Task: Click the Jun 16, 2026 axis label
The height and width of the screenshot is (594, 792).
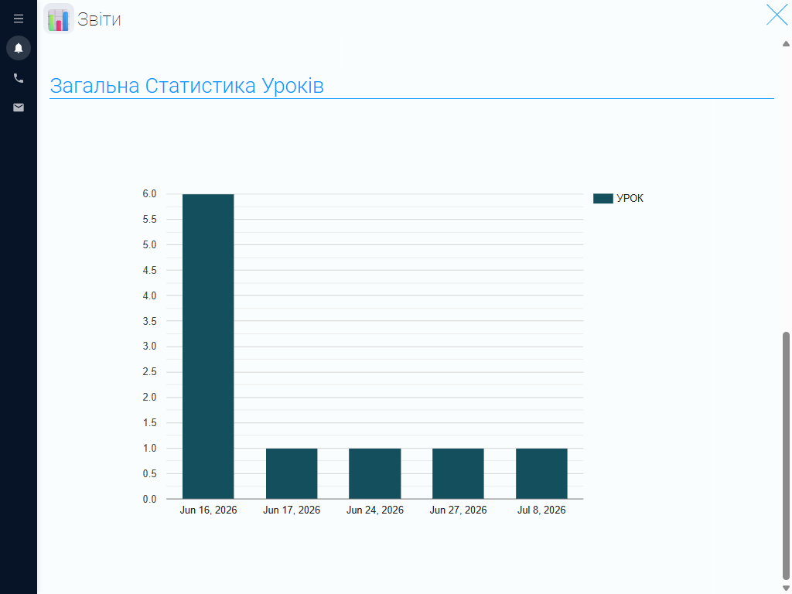Action: 208,510
